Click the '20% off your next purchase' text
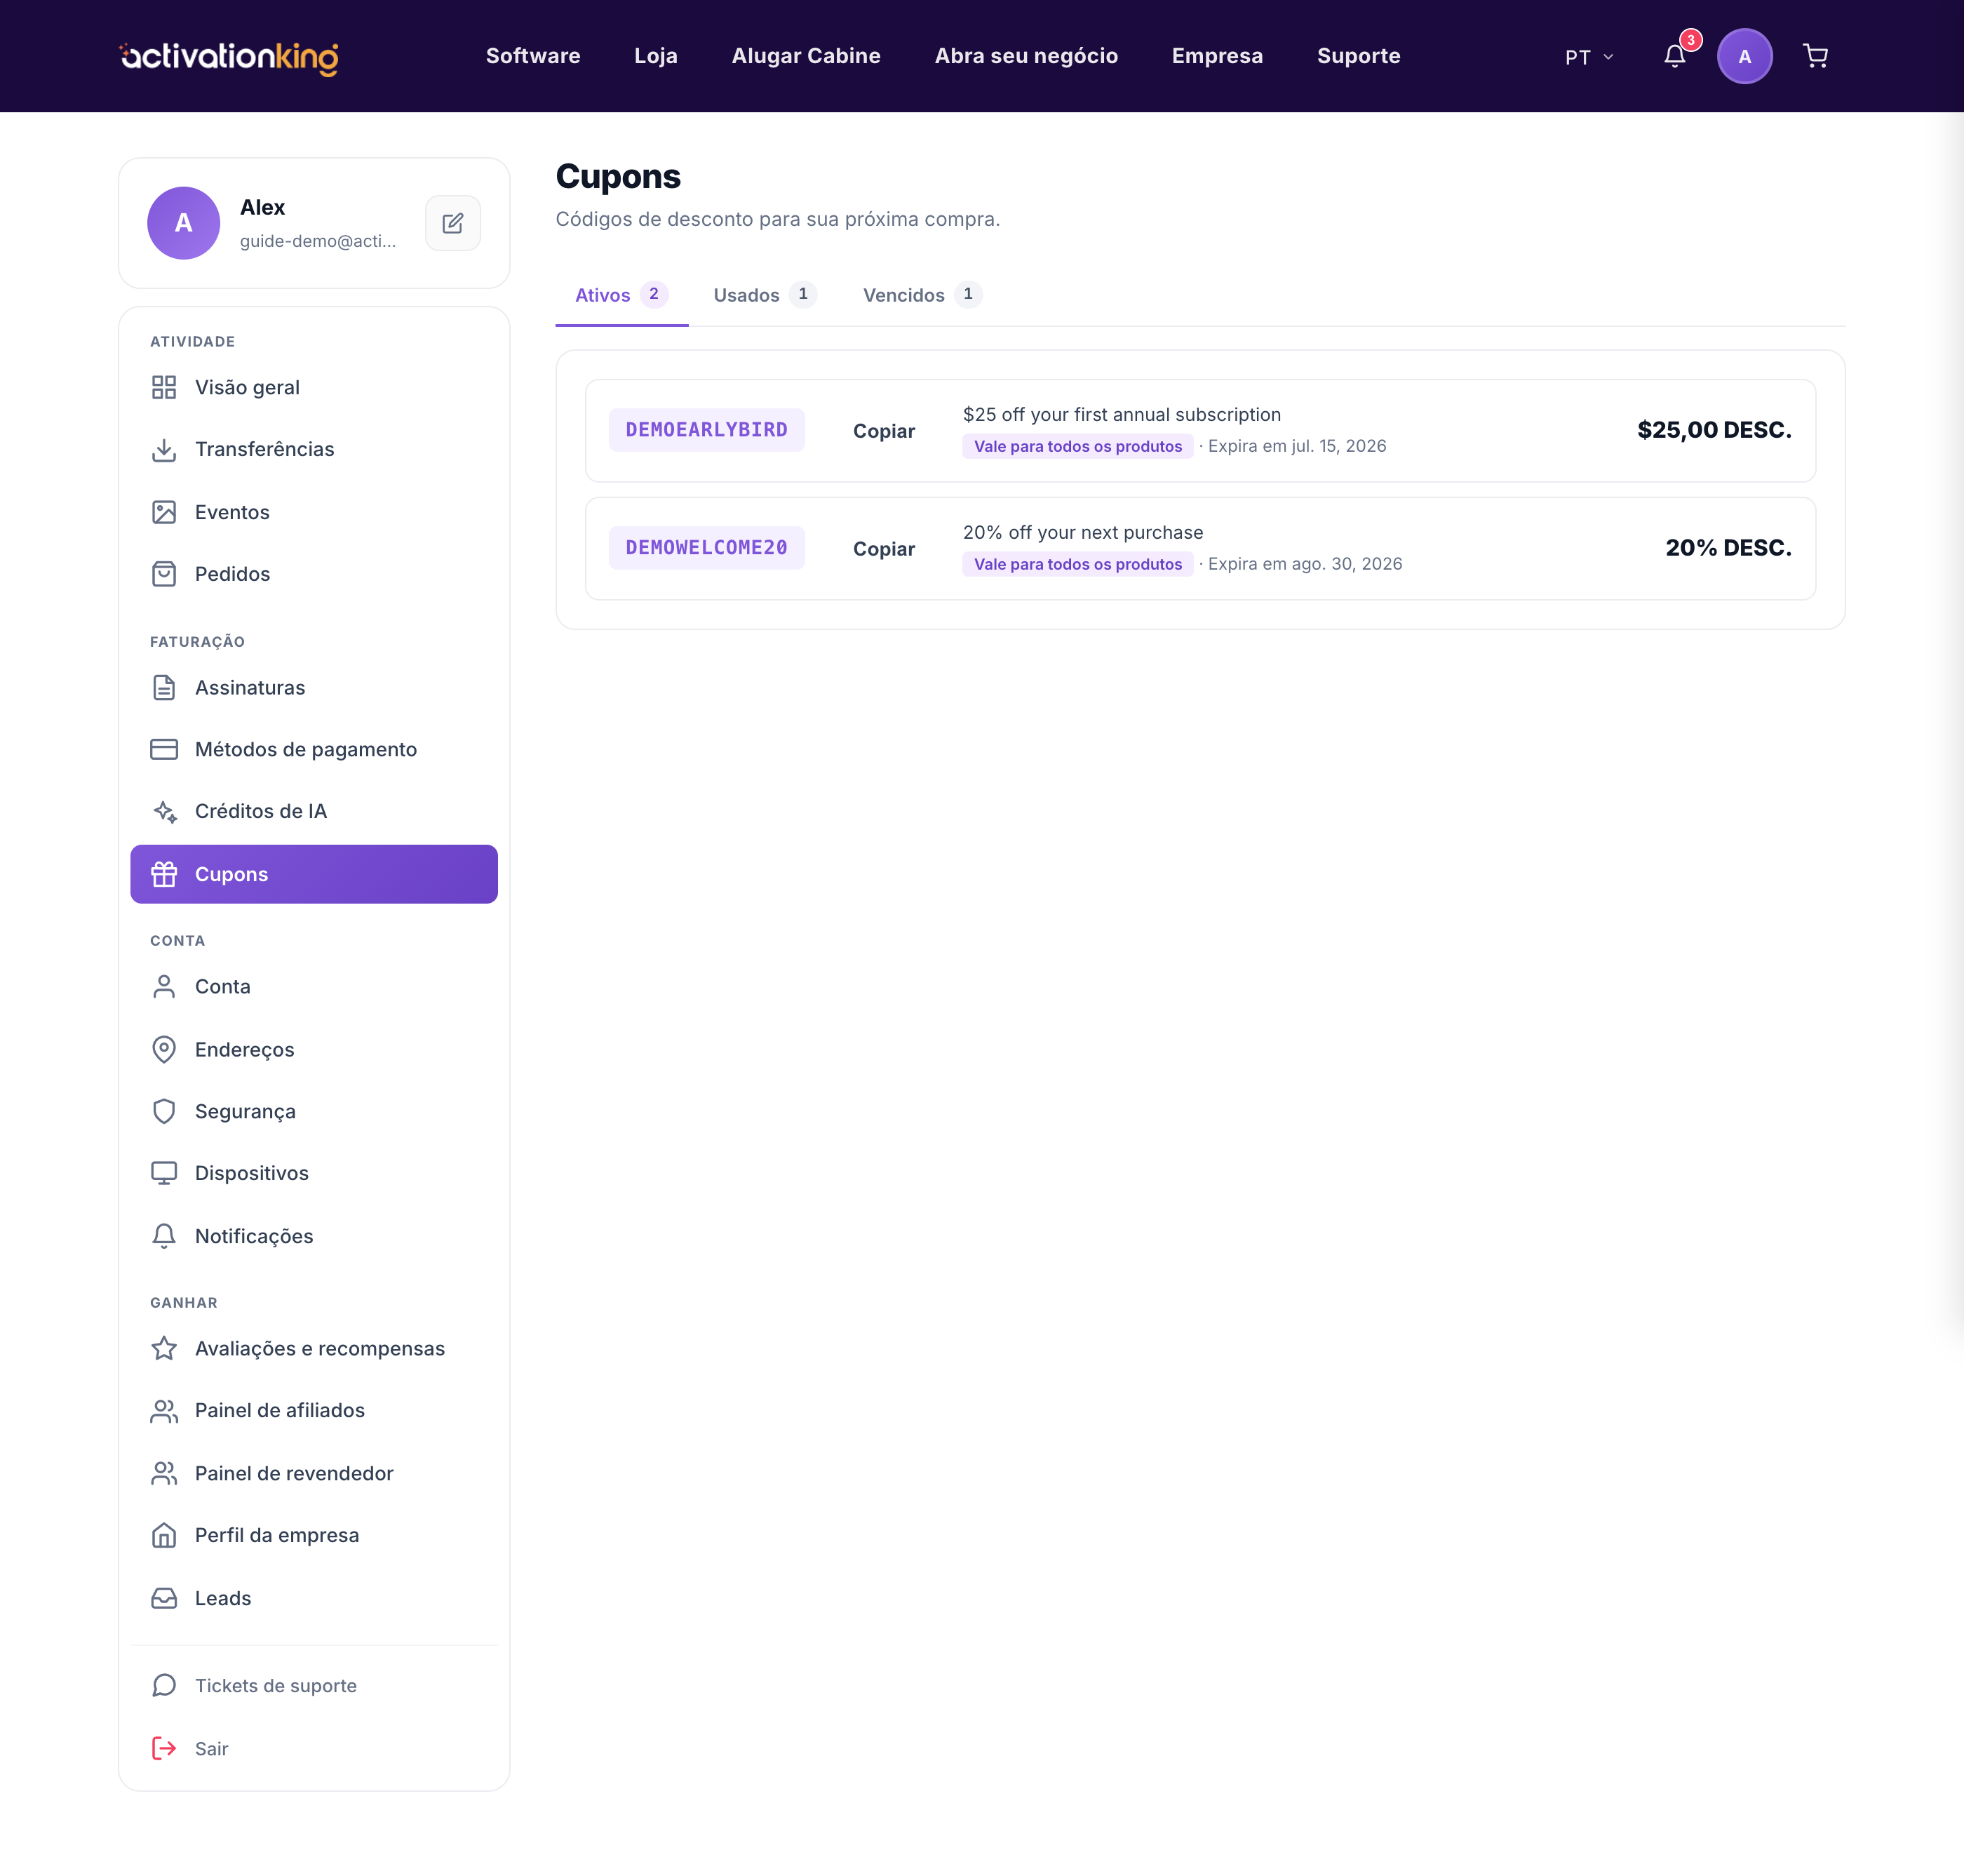1964x1876 pixels. click(x=1083, y=532)
